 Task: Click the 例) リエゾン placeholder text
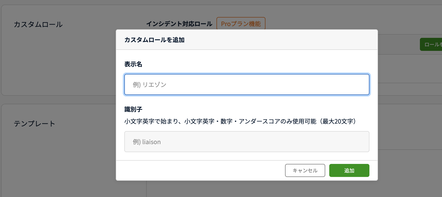click(x=150, y=85)
